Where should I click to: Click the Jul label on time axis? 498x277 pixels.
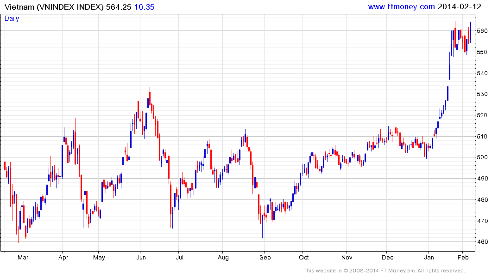tap(179, 257)
